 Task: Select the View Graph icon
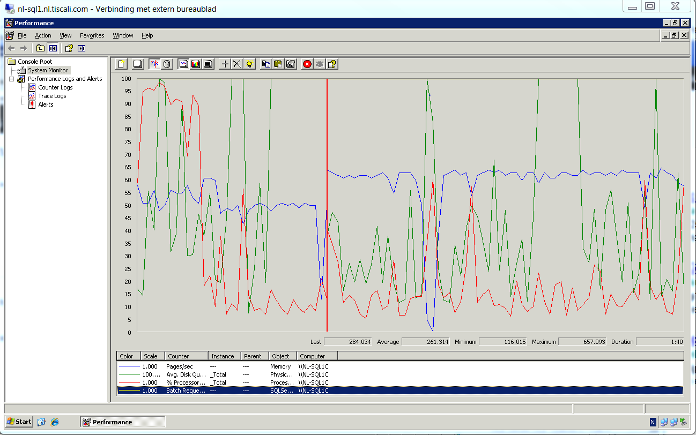tap(183, 64)
